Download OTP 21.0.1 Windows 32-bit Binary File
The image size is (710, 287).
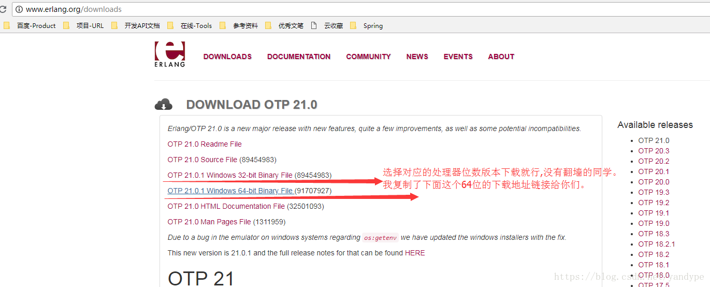click(230, 175)
